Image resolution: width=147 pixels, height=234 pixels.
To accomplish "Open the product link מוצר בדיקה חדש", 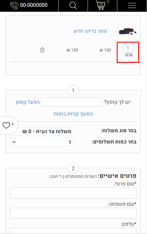I will [90, 31].
